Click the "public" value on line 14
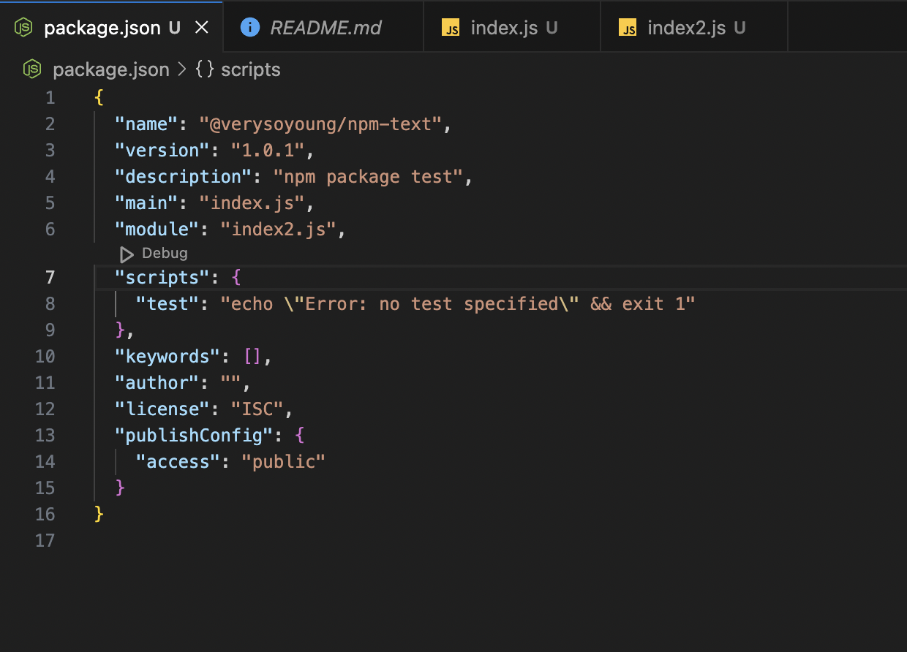 coord(284,462)
